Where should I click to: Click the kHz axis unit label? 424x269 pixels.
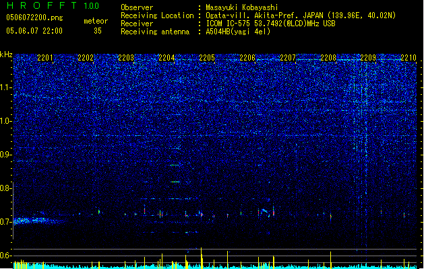(6, 54)
